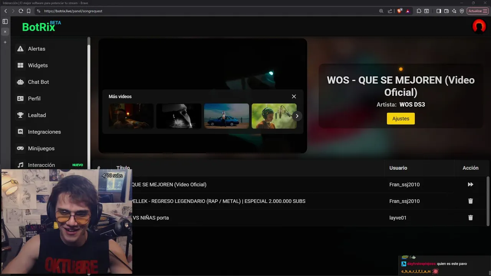This screenshot has width=491, height=276.
Task: Open Brave Rewards triangle icon
Action: pos(407,11)
